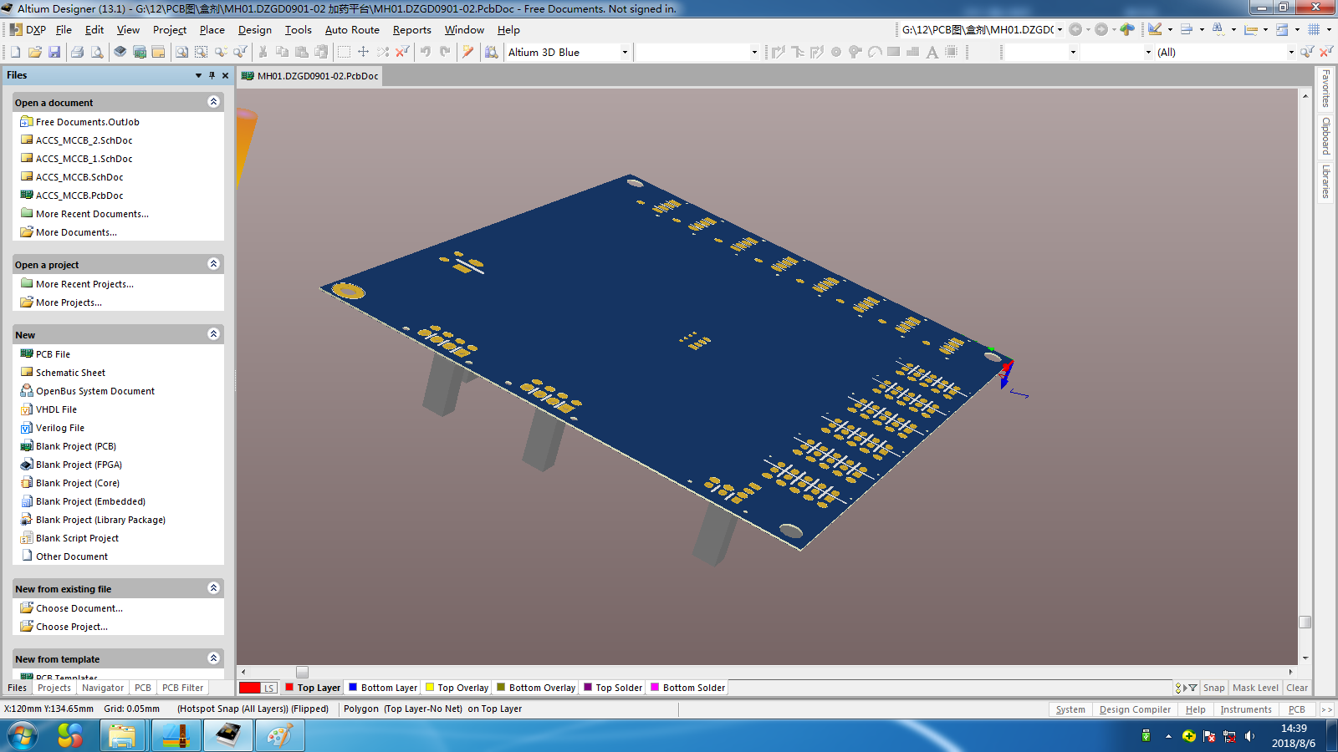The width and height of the screenshot is (1338, 752).
Task: Toggle the LS layer set button
Action: pos(268,688)
